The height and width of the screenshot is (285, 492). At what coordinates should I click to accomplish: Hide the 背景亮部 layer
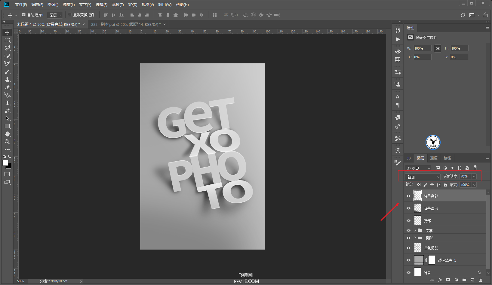(x=408, y=196)
